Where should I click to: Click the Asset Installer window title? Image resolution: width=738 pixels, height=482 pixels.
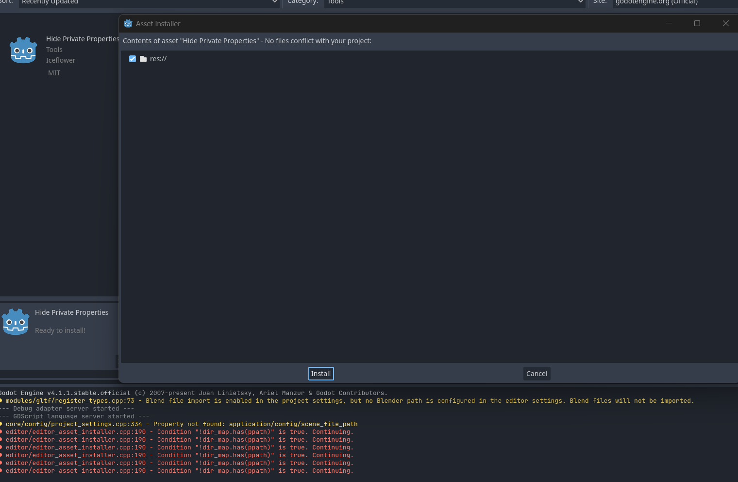[x=158, y=23]
